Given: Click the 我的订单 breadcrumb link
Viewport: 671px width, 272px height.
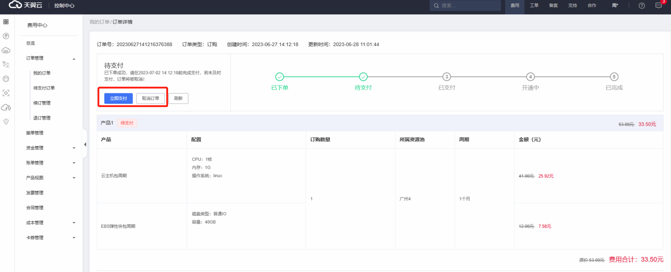Looking at the screenshot, I should point(99,22).
